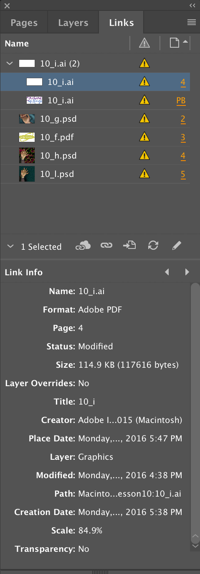Screen dimensions: 200x574
Task: Go to page 5 link for 10_l.psd
Action: (x=183, y=174)
